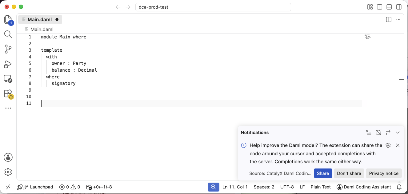Hide the Notifications panel with chevron
408x194 pixels.
tap(398, 133)
